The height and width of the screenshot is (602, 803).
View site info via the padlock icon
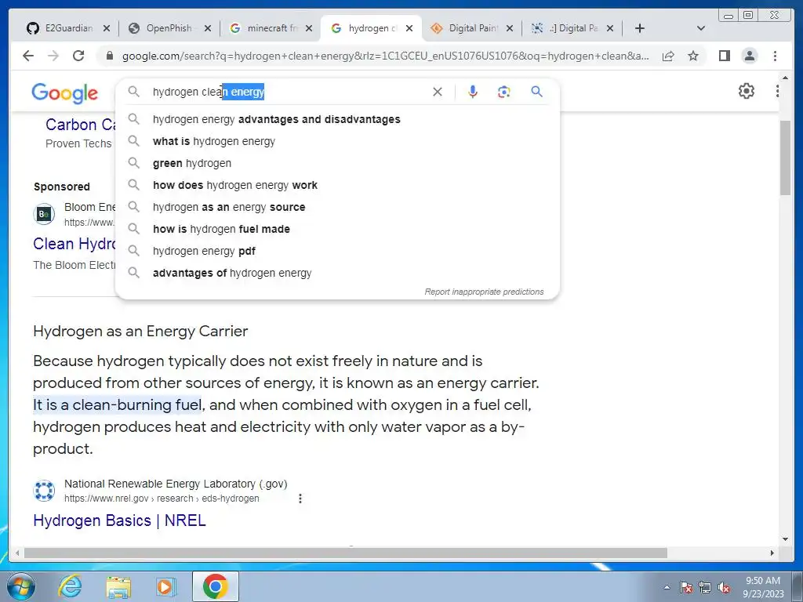[x=109, y=56]
